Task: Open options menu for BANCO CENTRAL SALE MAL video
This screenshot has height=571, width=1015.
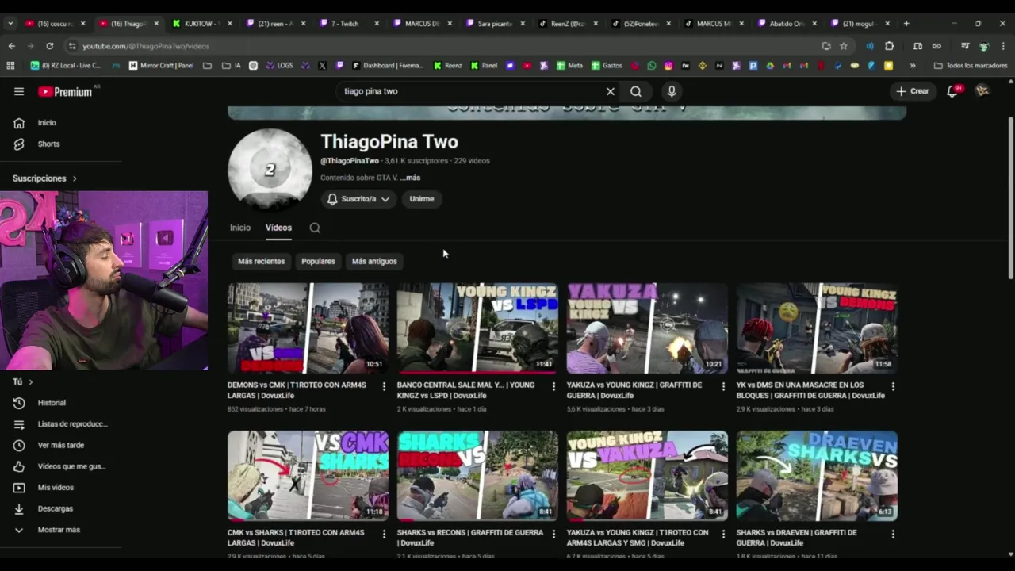Action: 553,386
